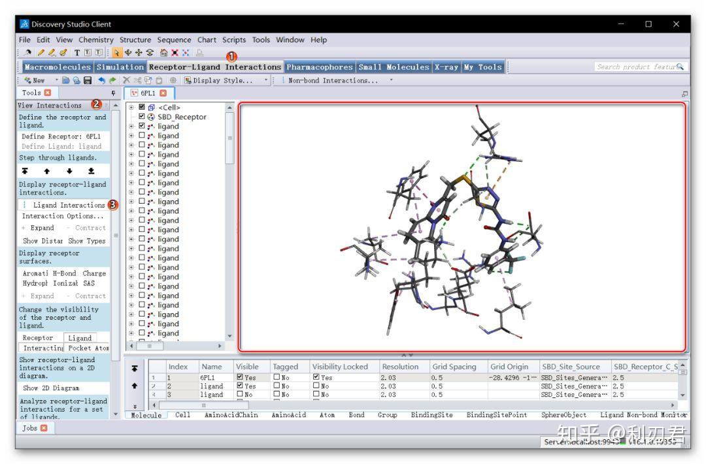Switch to the Pharmacophores tab
This screenshot has width=706, height=464.
click(x=318, y=67)
